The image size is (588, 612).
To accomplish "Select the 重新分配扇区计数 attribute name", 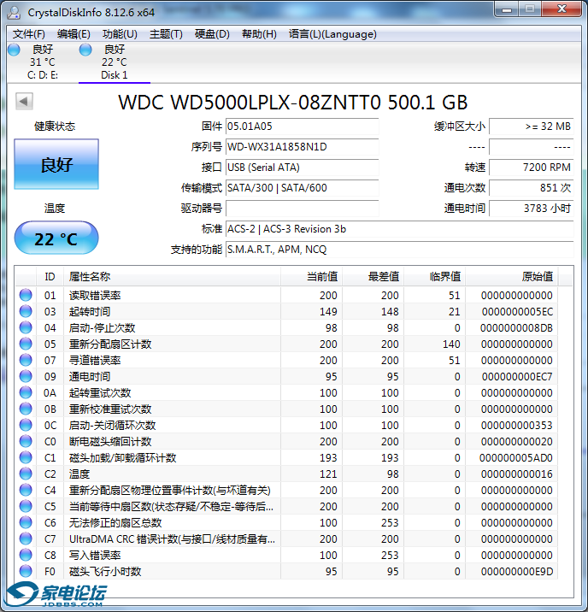I will click(110, 344).
